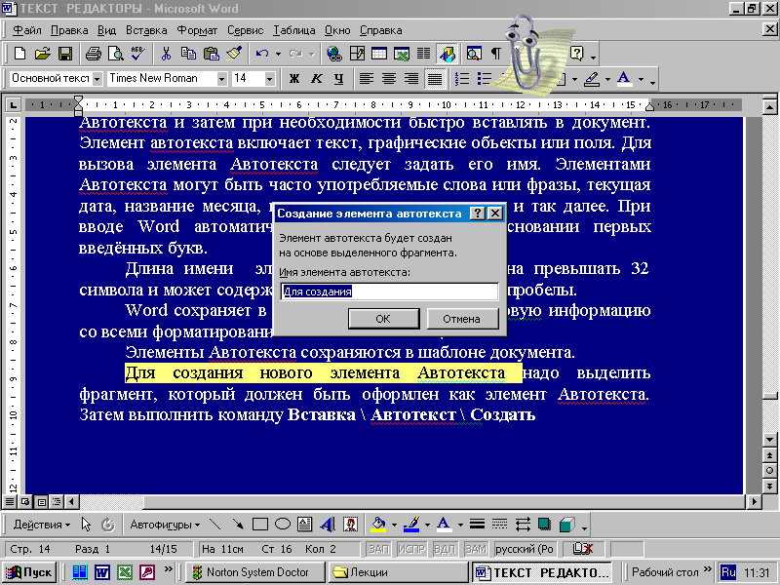Paste from clipboard icon

point(212,54)
